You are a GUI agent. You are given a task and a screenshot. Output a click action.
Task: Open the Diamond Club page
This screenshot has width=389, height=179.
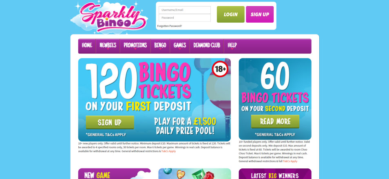[207, 46]
